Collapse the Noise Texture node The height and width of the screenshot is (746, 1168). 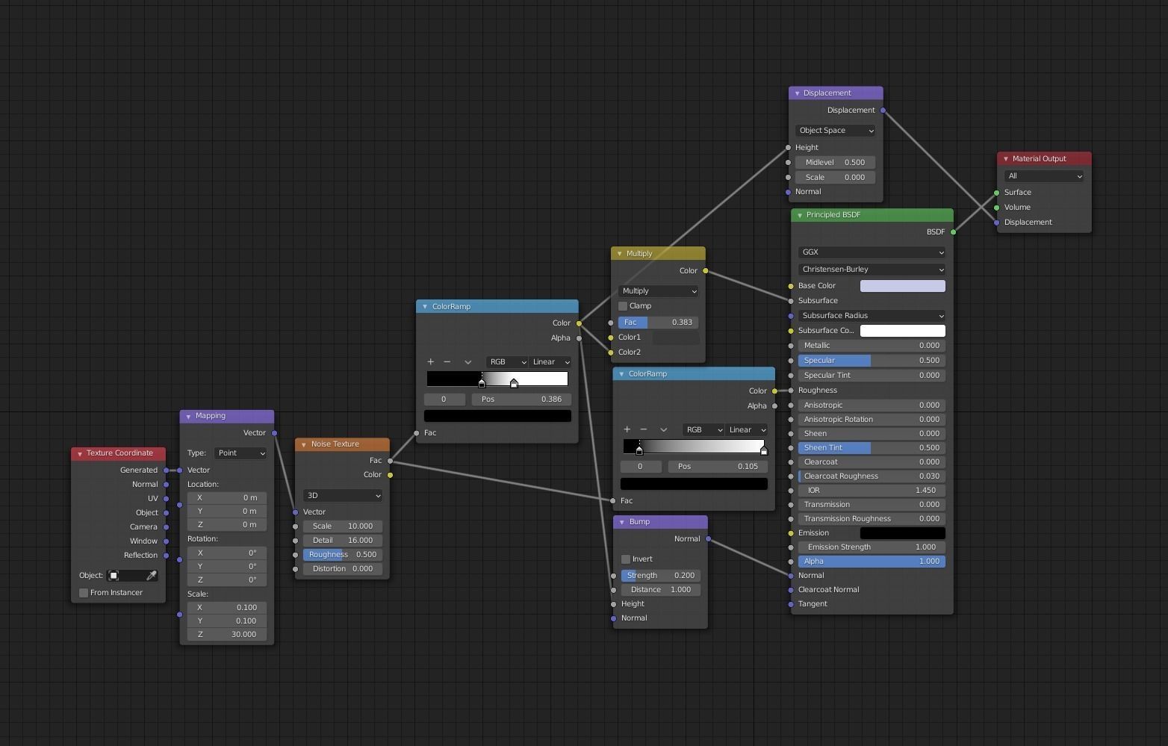tap(304, 444)
